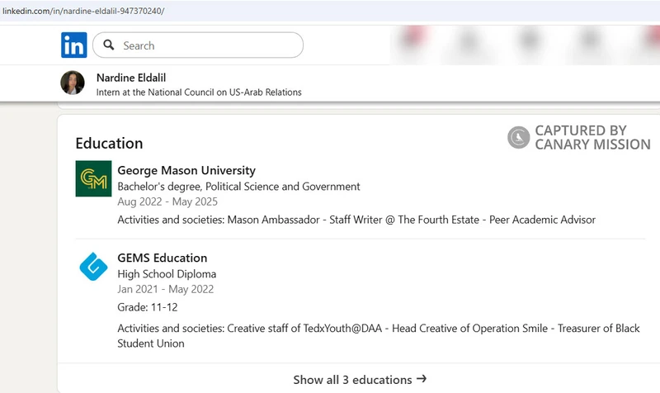The width and height of the screenshot is (660, 393).
Task: Open the George Mason University school link
Action: click(x=186, y=170)
